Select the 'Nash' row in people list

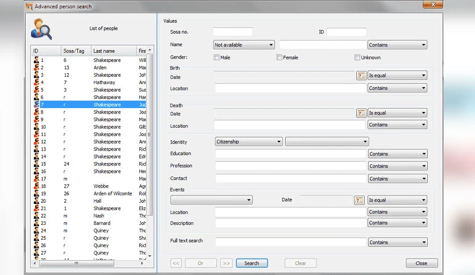tap(89, 216)
